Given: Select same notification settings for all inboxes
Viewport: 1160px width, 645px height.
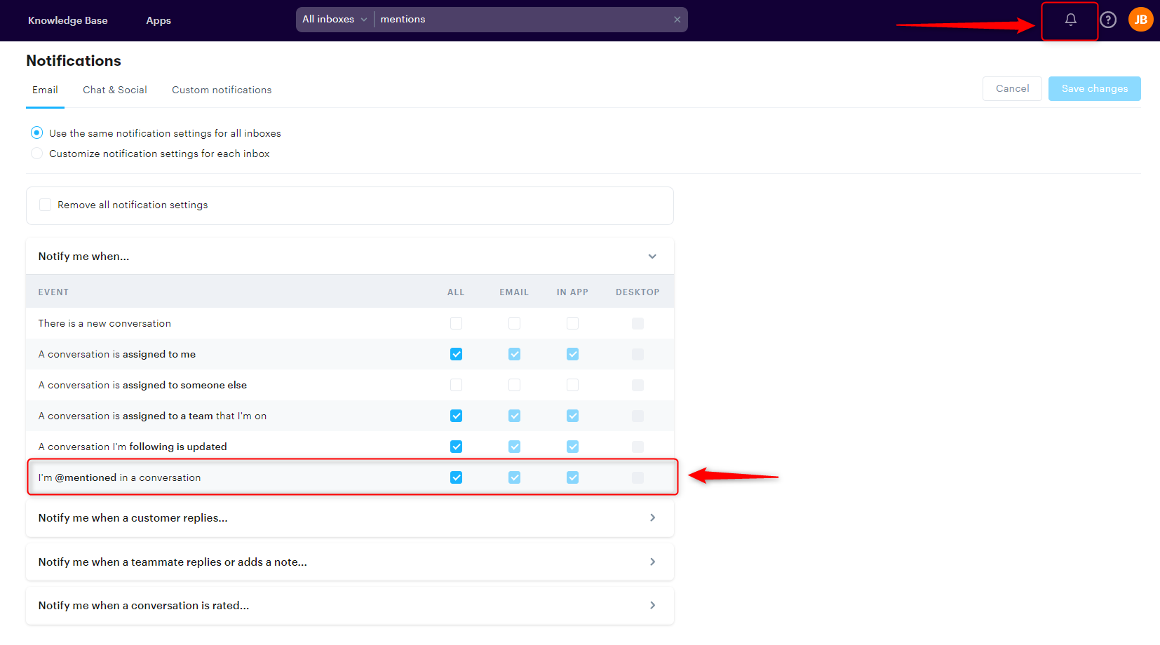Looking at the screenshot, I should [x=36, y=133].
